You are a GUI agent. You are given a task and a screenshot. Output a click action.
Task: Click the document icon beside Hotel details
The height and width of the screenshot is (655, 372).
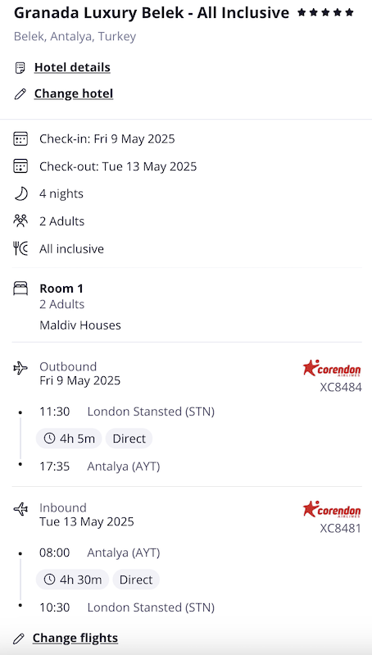20,68
